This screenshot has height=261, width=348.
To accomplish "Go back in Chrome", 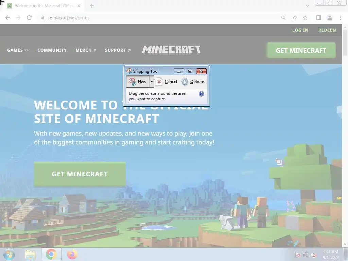I will point(7,18).
